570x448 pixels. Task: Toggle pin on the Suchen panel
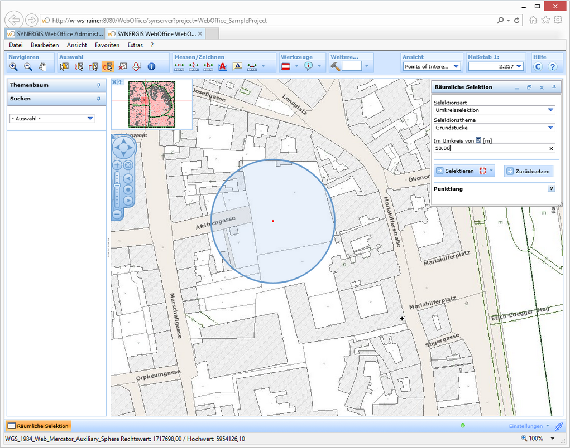pos(99,99)
